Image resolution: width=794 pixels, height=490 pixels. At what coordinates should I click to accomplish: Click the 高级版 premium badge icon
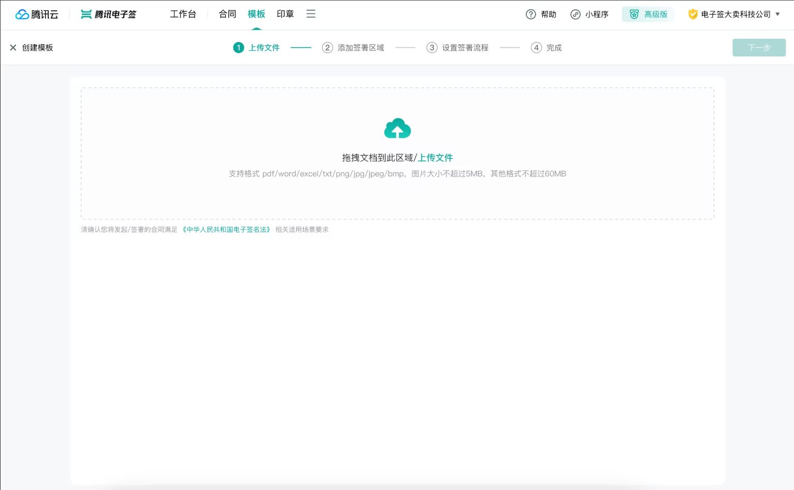(634, 14)
